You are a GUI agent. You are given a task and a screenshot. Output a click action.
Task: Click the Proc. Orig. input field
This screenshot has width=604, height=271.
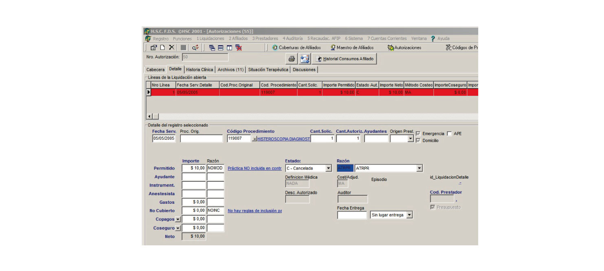(x=201, y=139)
